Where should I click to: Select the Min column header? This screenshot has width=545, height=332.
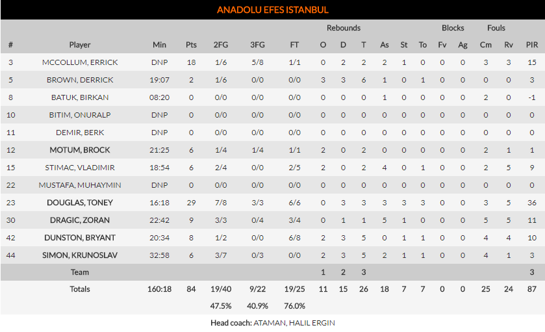159,45
